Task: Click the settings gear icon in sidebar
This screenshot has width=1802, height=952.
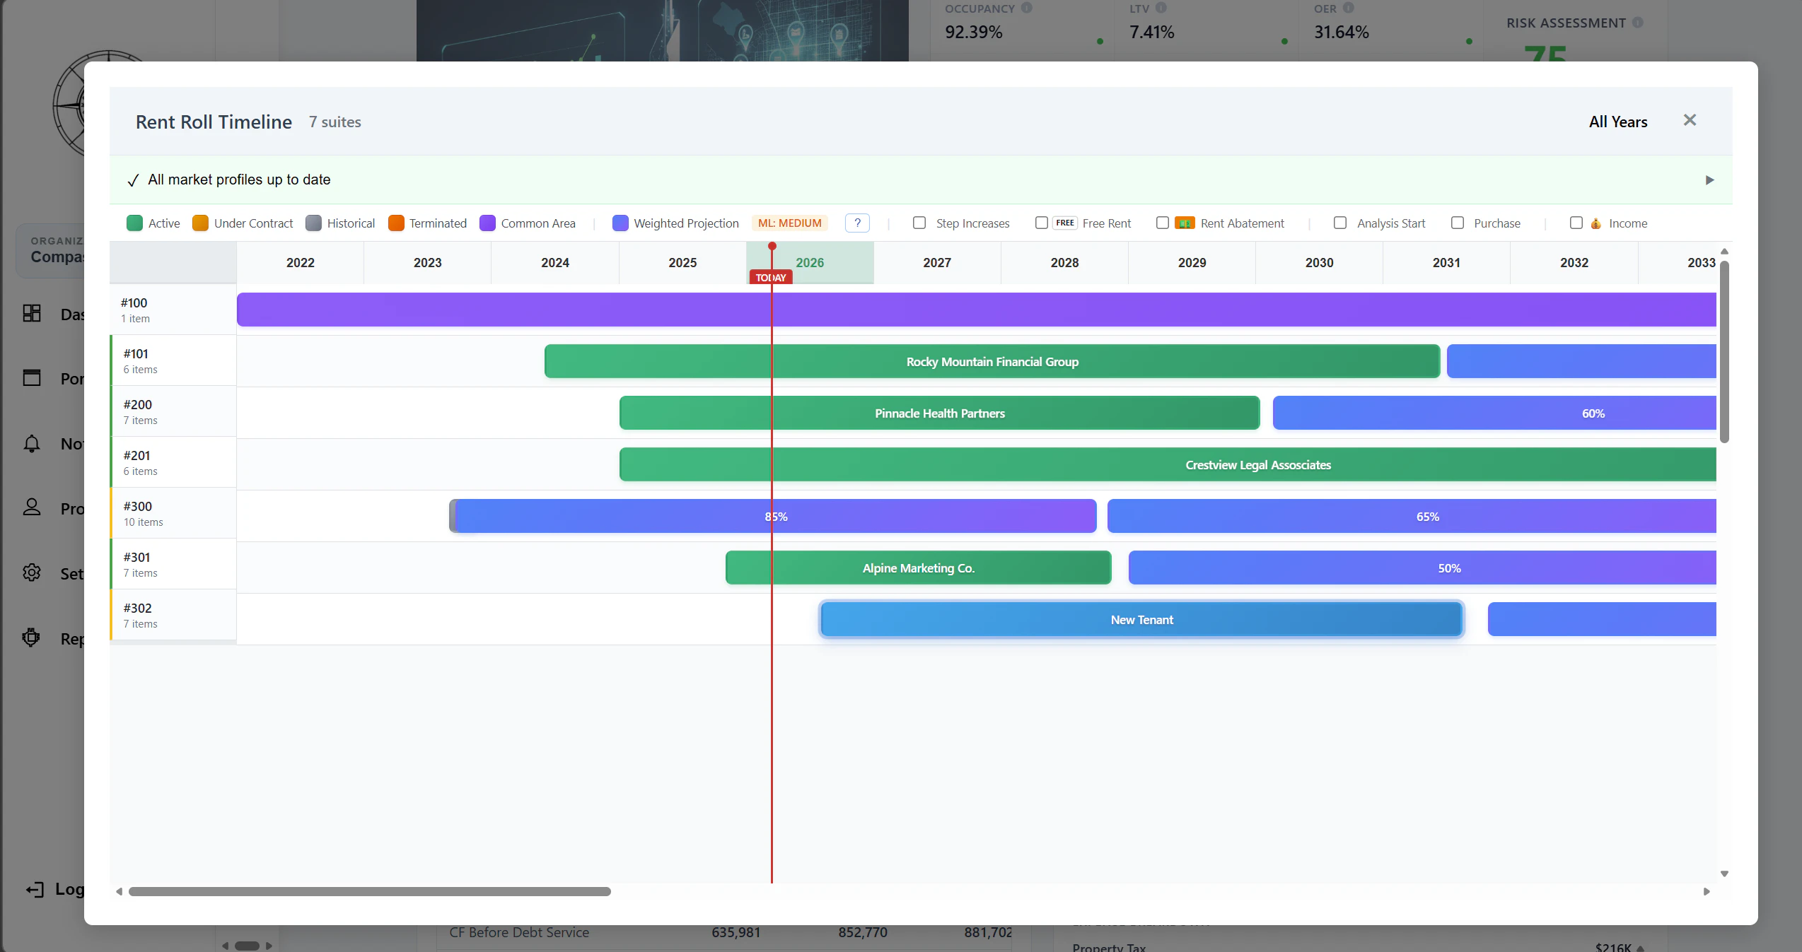Action: pyautogui.click(x=32, y=572)
